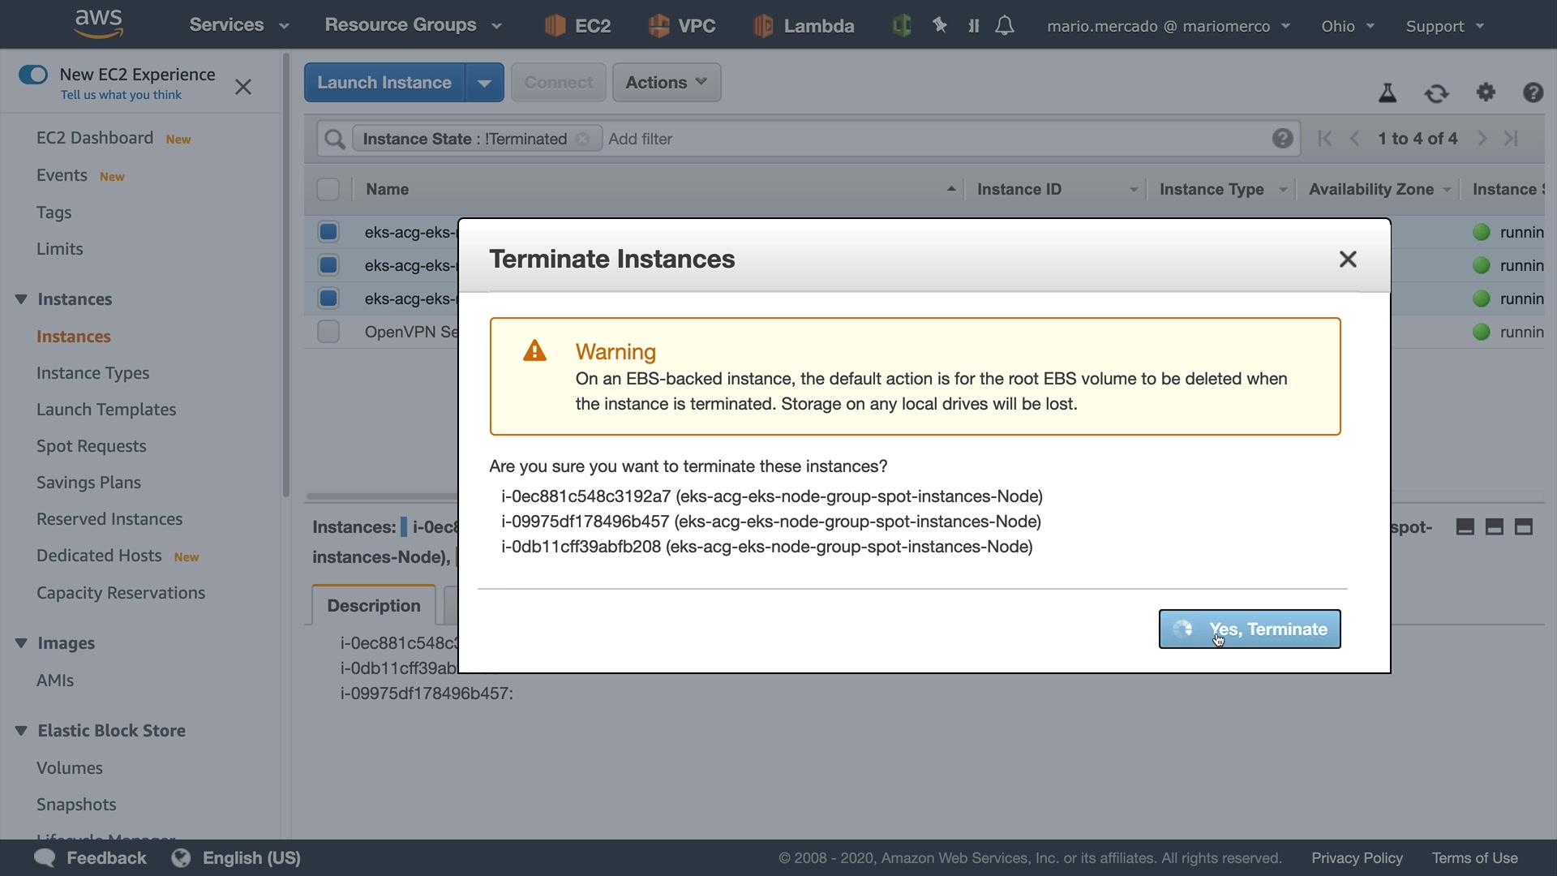Confirm with Yes, Terminate button
The height and width of the screenshot is (876, 1557).
pyautogui.click(x=1249, y=629)
